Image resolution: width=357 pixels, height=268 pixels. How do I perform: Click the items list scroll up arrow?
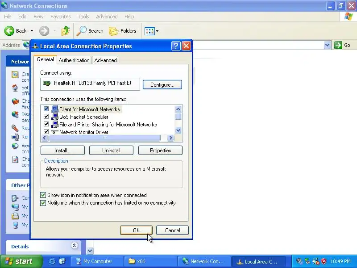click(178, 109)
